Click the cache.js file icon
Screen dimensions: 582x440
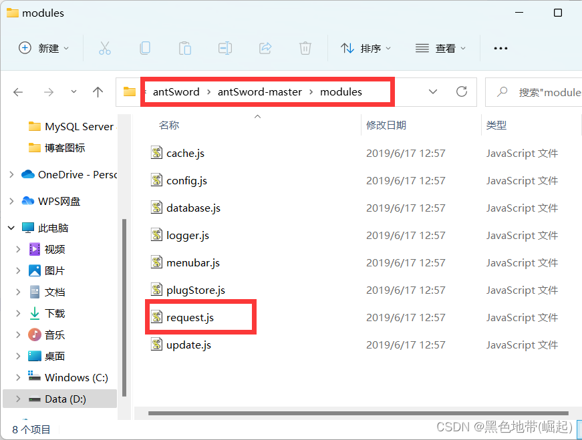[156, 152]
